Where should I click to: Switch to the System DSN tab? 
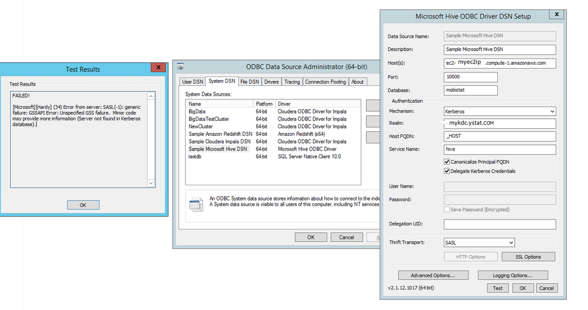coord(222,81)
